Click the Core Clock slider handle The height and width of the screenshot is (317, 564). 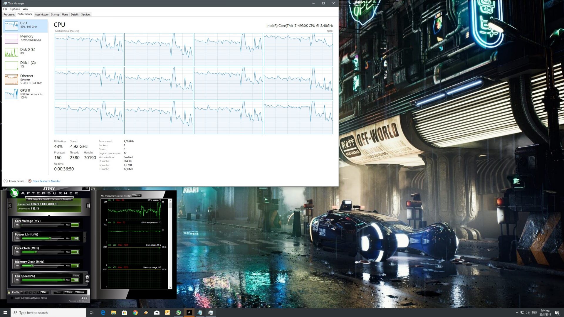tap(36, 252)
